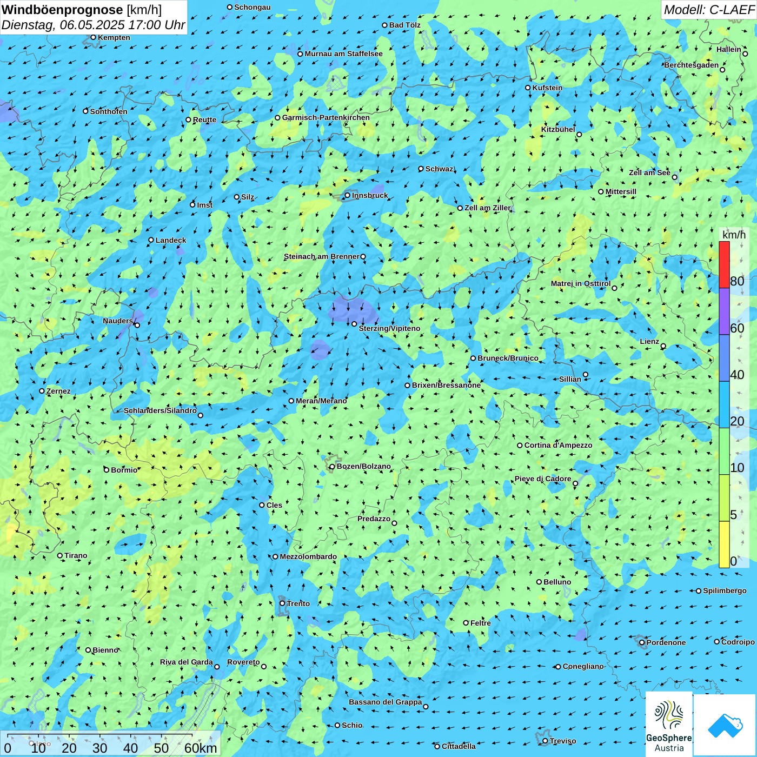Pick the yellow segment of the legend bar
The image size is (757, 757).
coord(724,544)
